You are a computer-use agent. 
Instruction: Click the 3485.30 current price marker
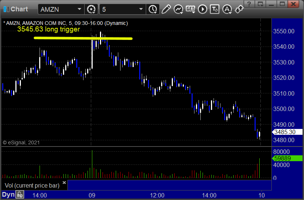pyautogui.click(x=287, y=132)
